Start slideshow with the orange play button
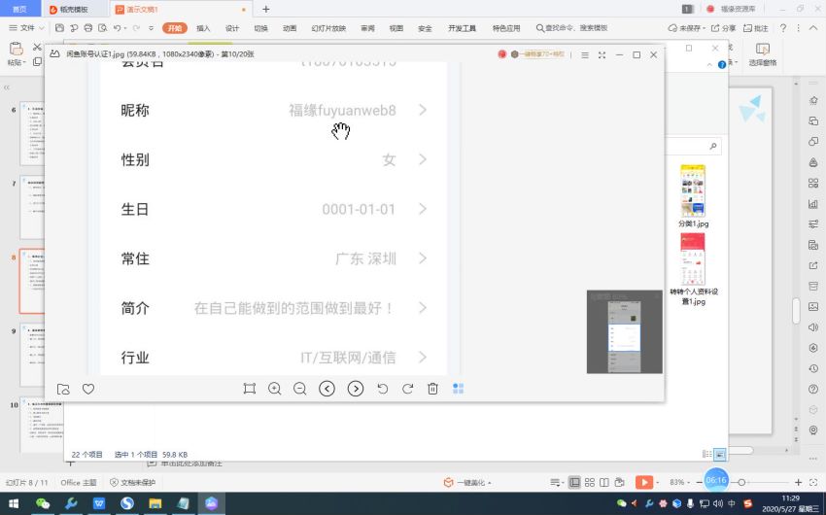This screenshot has width=826, height=515. pos(643,482)
